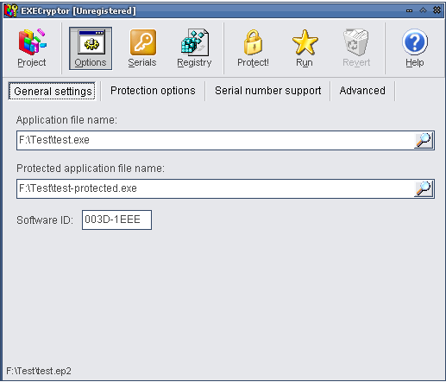Open Serial number support tab
The width and height of the screenshot is (446, 382).
pyautogui.click(x=268, y=91)
